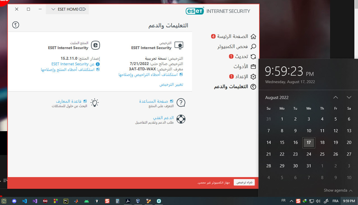Click the network tray icon

[312, 201]
